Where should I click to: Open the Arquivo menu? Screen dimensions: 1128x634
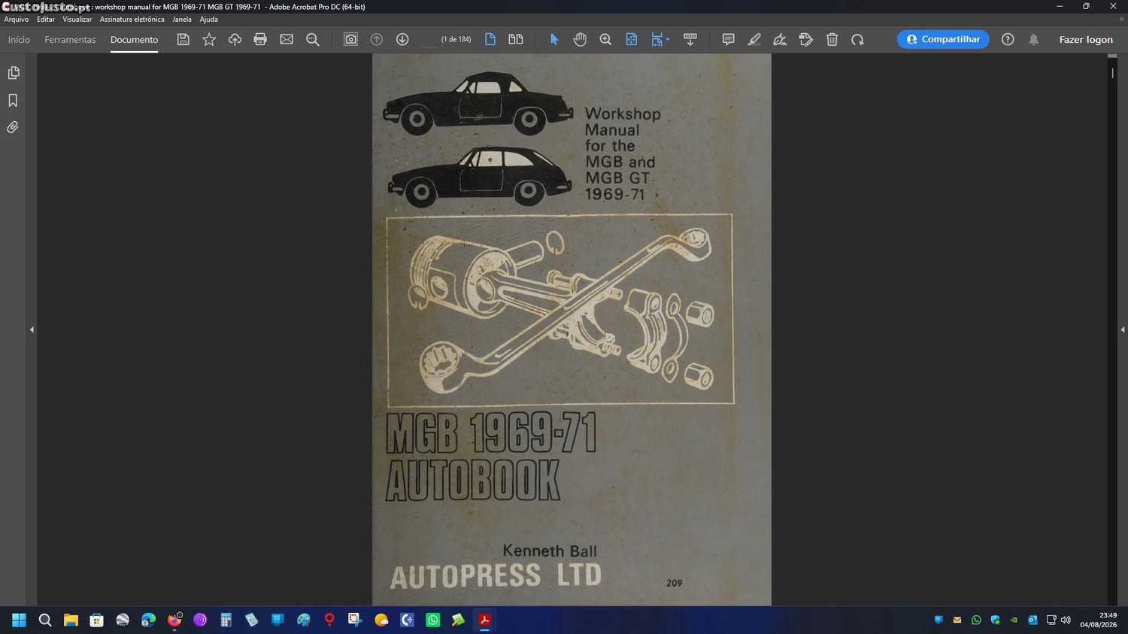coord(17,20)
